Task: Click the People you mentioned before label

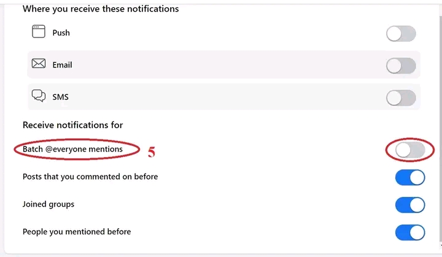Action: click(x=77, y=232)
